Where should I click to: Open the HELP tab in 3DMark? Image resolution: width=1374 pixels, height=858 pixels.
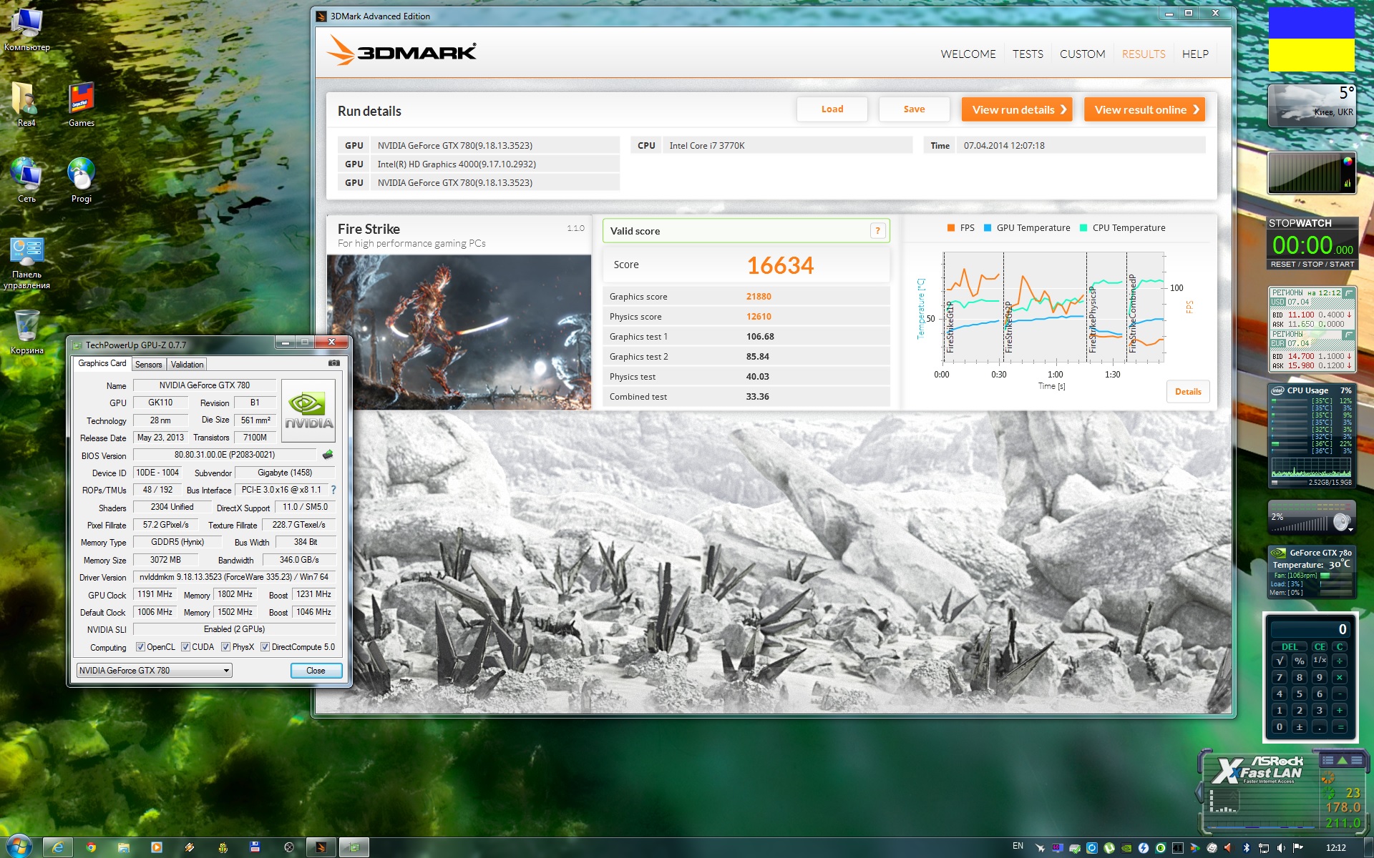tap(1195, 54)
